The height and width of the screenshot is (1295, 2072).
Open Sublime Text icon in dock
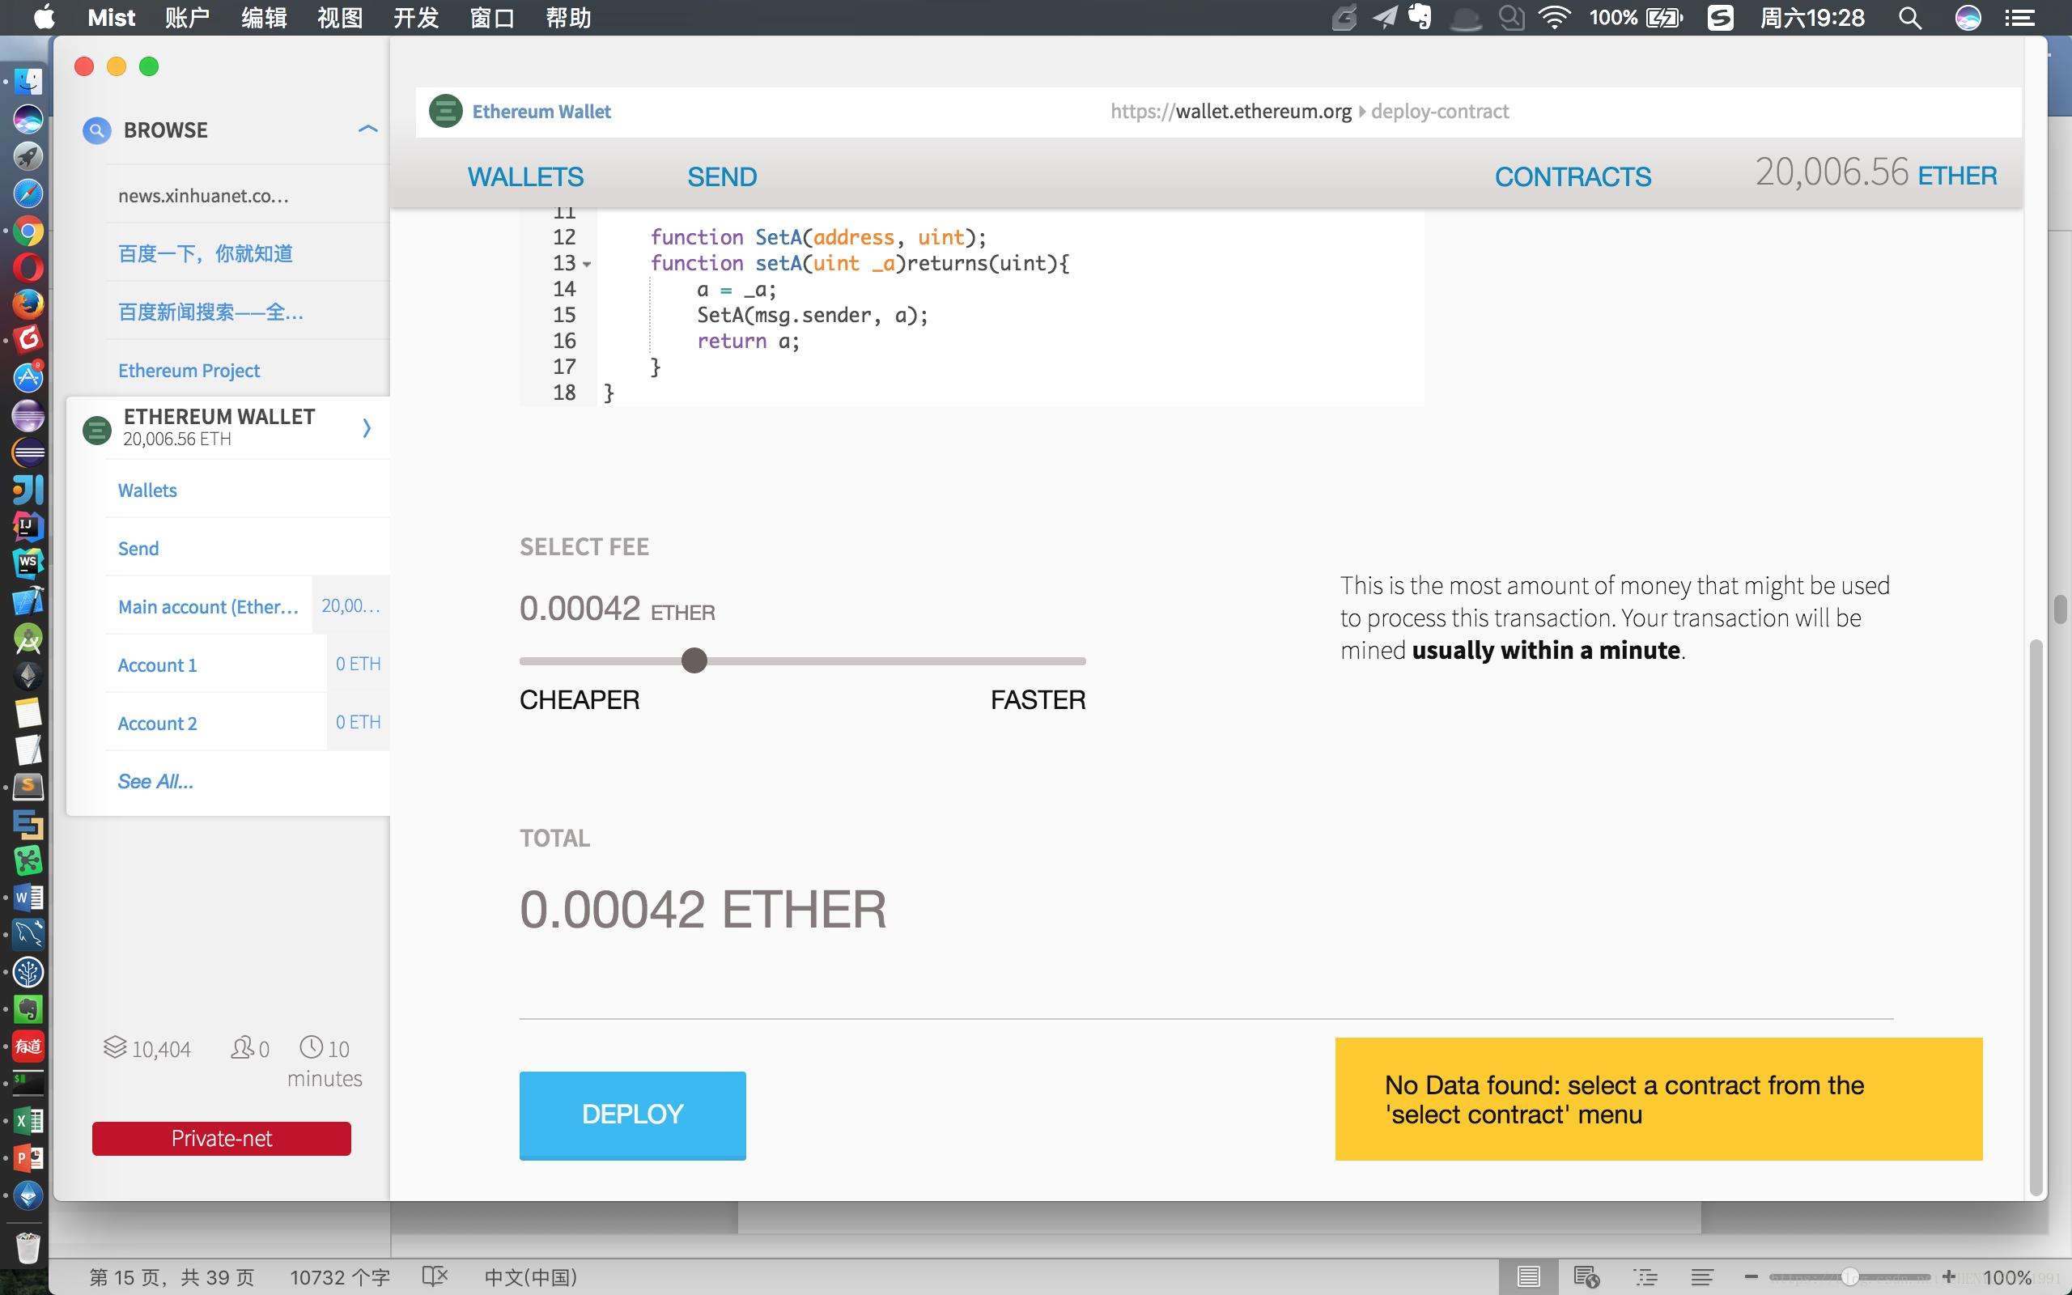(x=28, y=786)
